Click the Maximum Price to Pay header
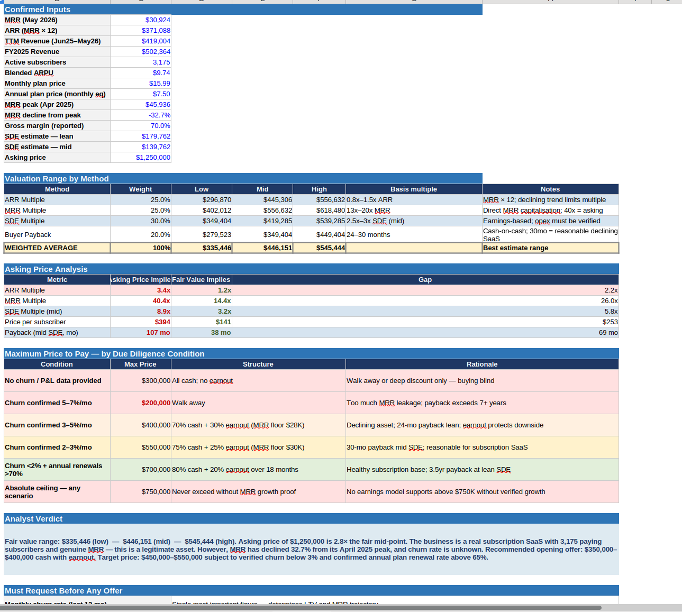This screenshot has width=682, height=612. click(x=311, y=354)
